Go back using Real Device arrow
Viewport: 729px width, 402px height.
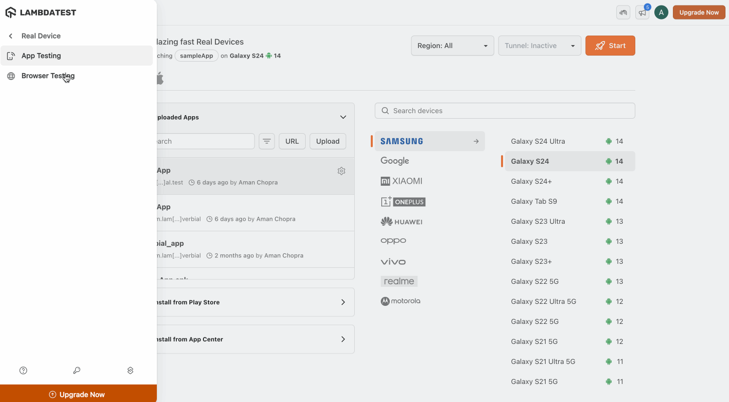coord(11,36)
